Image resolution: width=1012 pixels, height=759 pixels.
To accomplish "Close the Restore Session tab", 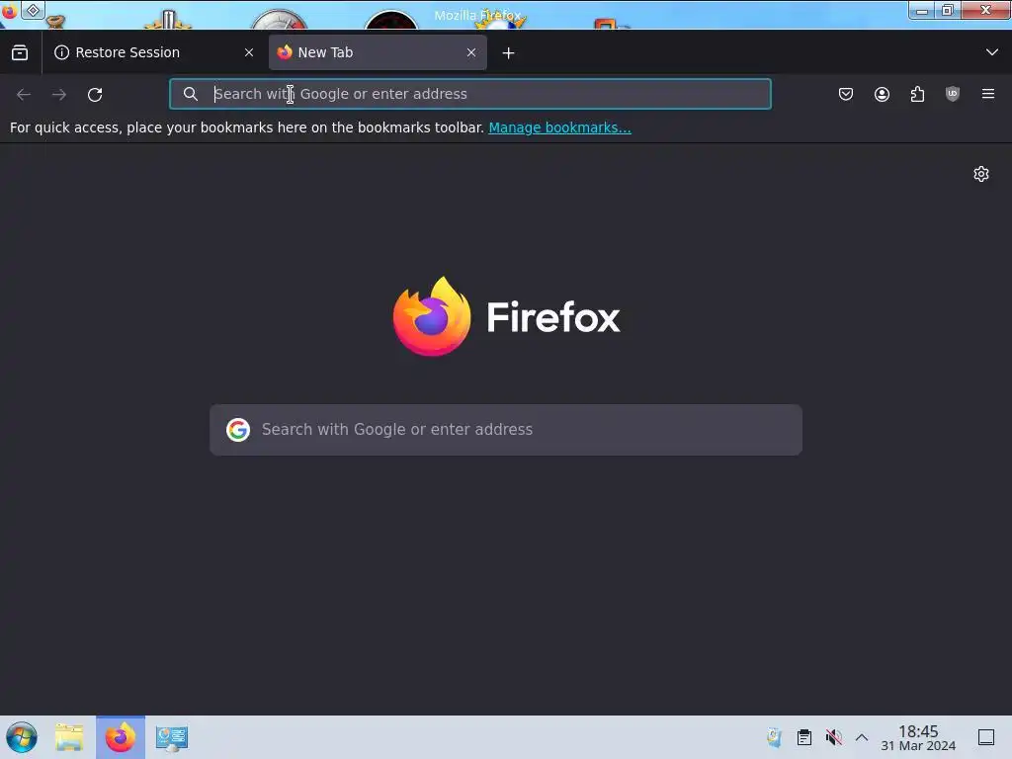I will point(249,52).
